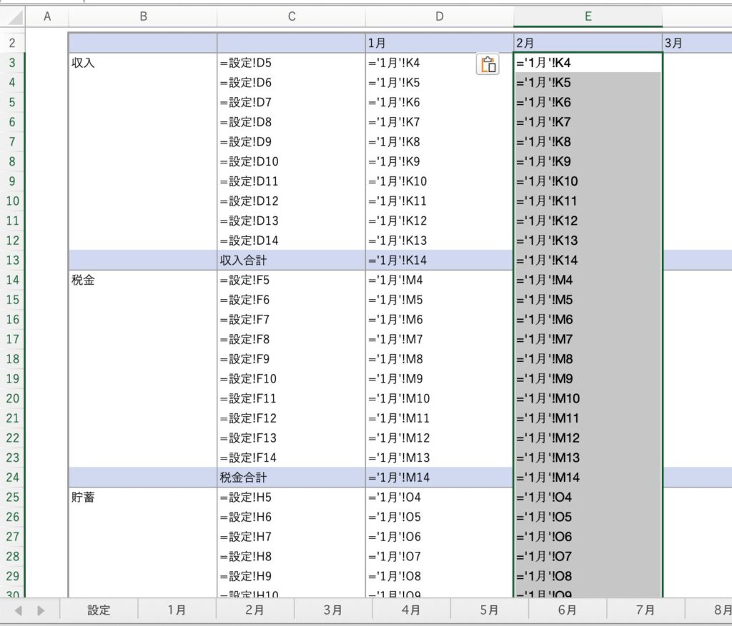The image size is (732, 626).
Task: Click cell E3 containing ='1月'!K4
Action: (588, 64)
